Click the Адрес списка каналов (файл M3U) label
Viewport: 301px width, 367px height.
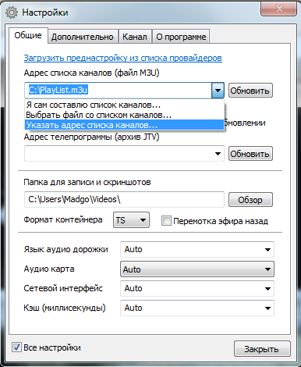click(x=91, y=73)
